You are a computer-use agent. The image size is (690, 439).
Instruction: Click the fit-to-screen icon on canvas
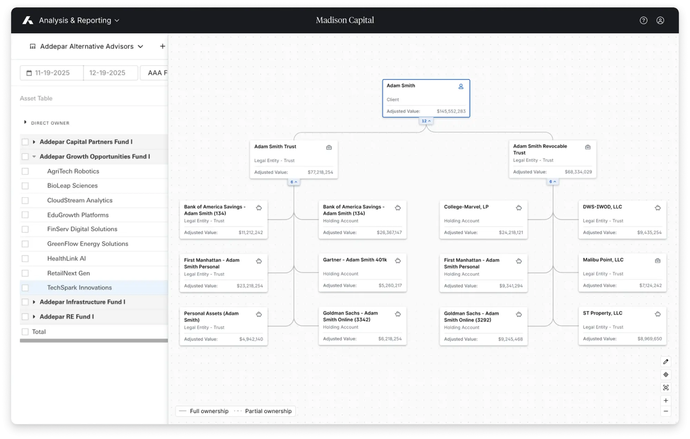(x=666, y=388)
